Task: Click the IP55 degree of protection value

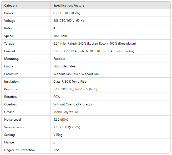Action: [57, 150]
